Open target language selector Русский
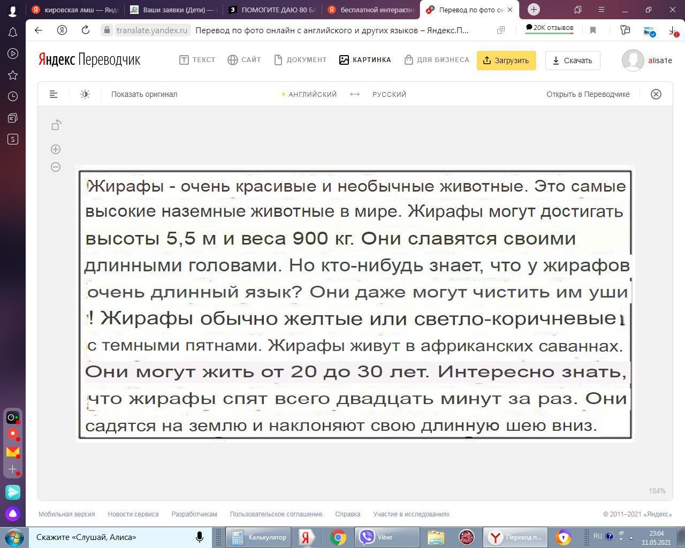 pos(389,94)
